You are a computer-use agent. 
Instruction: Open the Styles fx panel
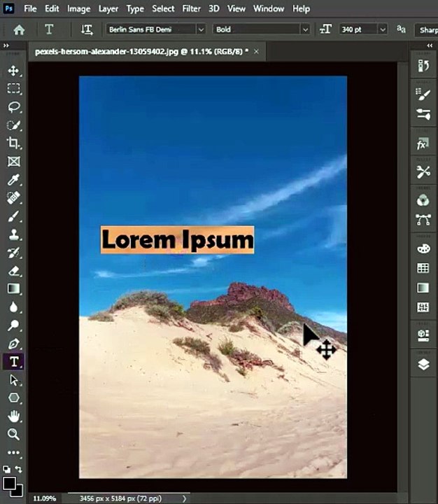point(423,143)
